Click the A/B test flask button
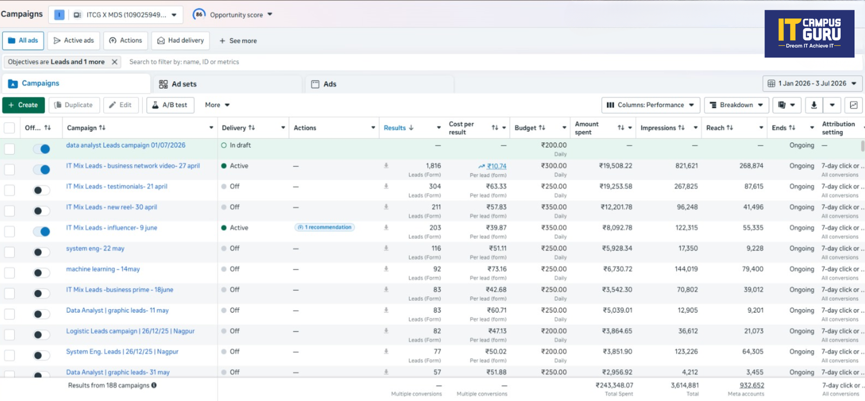Image resolution: width=865 pixels, height=401 pixels. 170,105
